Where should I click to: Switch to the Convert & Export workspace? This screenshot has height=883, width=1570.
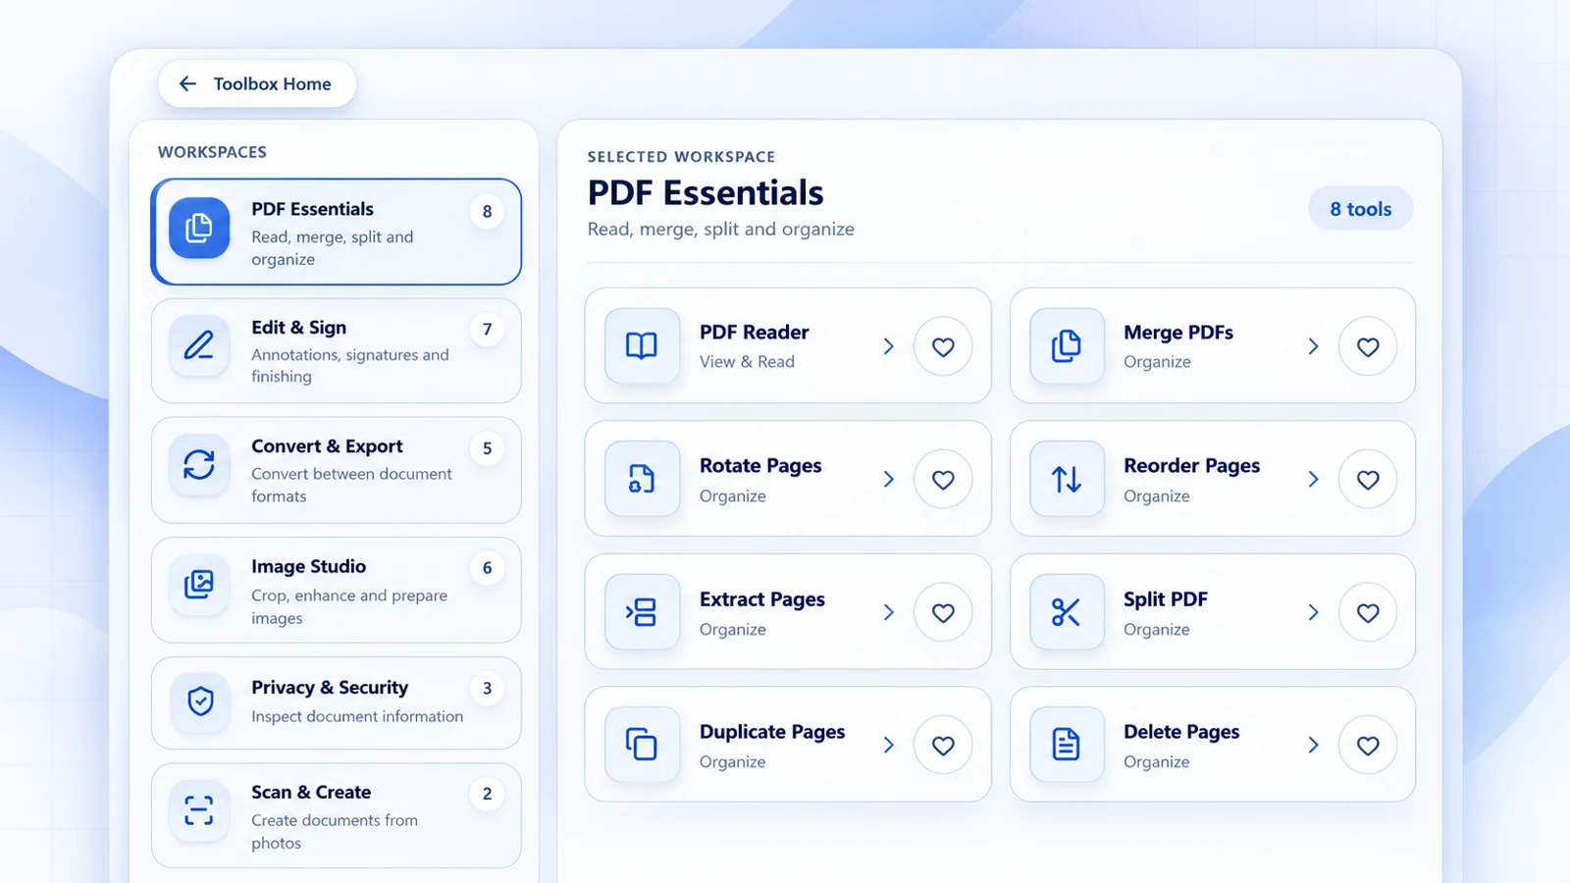point(337,470)
